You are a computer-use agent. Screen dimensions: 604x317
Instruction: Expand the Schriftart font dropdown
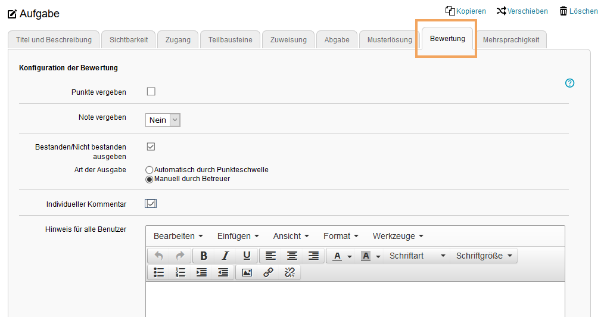417,256
